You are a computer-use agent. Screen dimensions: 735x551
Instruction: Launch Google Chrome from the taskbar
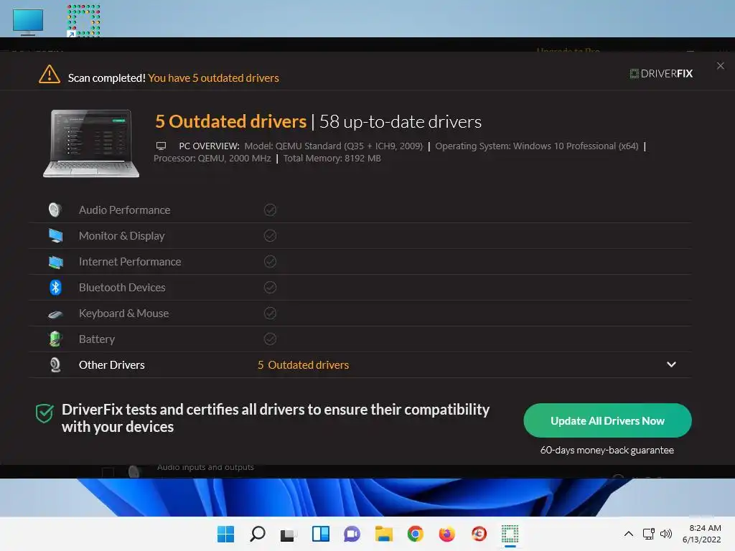pyautogui.click(x=416, y=534)
